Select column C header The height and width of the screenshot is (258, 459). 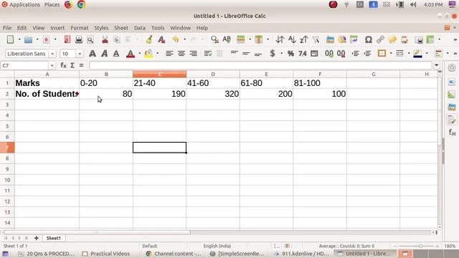[159, 75]
